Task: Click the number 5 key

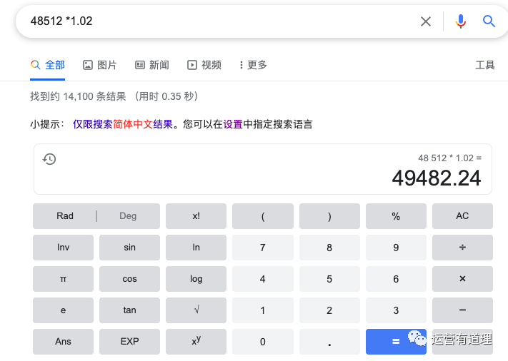Action: pyautogui.click(x=329, y=279)
